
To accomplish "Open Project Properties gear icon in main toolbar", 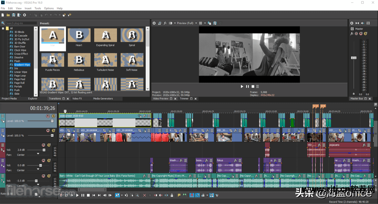I will pos(25,15).
